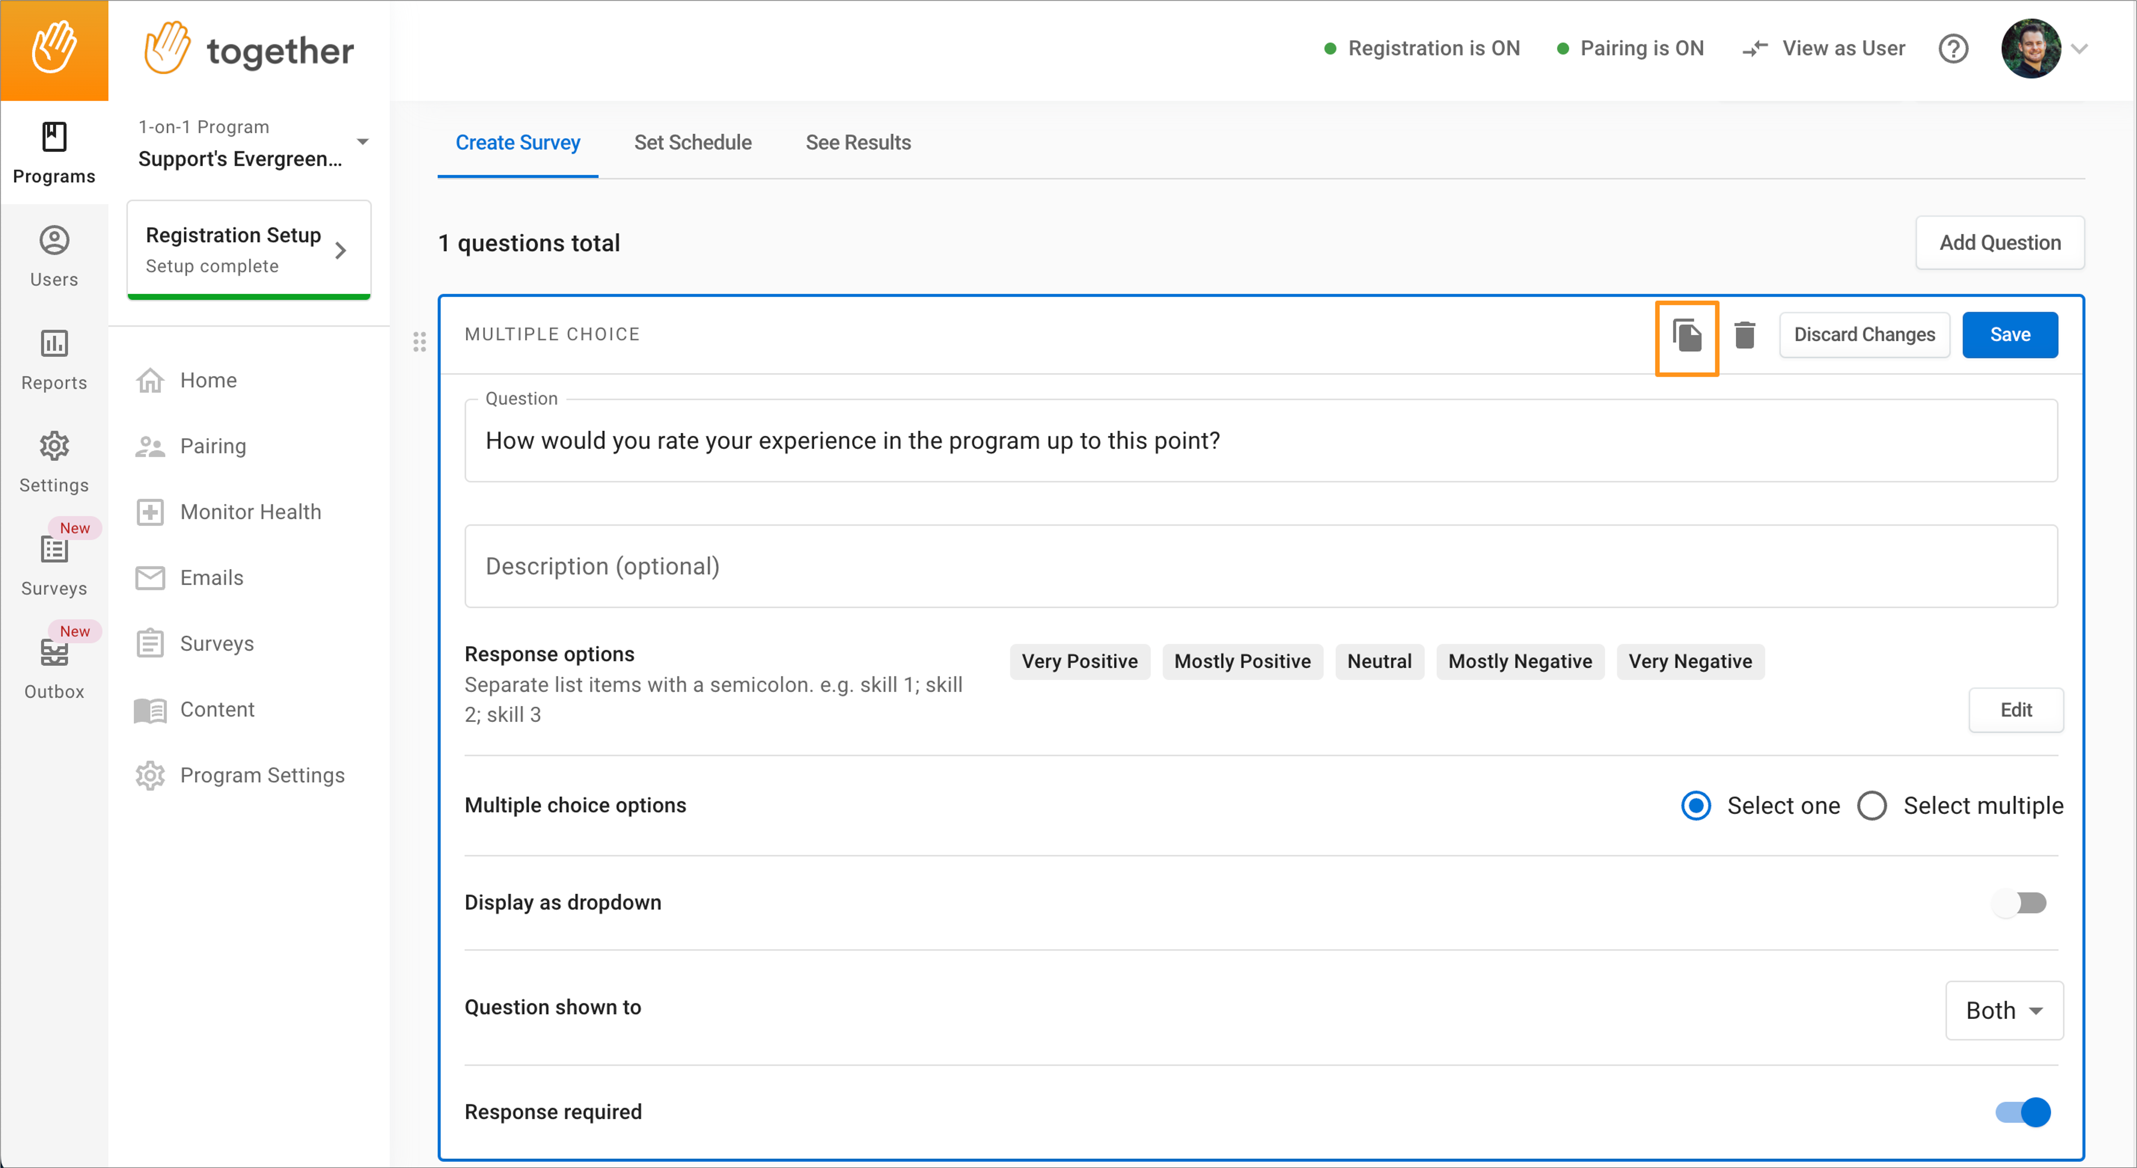The width and height of the screenshot is (2137, 1168).
Task: Delete the question with trash icon
Action: click(1745, 335)
